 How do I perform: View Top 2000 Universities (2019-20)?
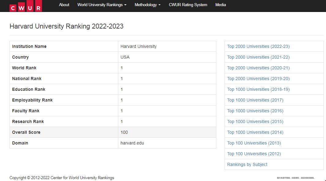click(x=258, y=79)
